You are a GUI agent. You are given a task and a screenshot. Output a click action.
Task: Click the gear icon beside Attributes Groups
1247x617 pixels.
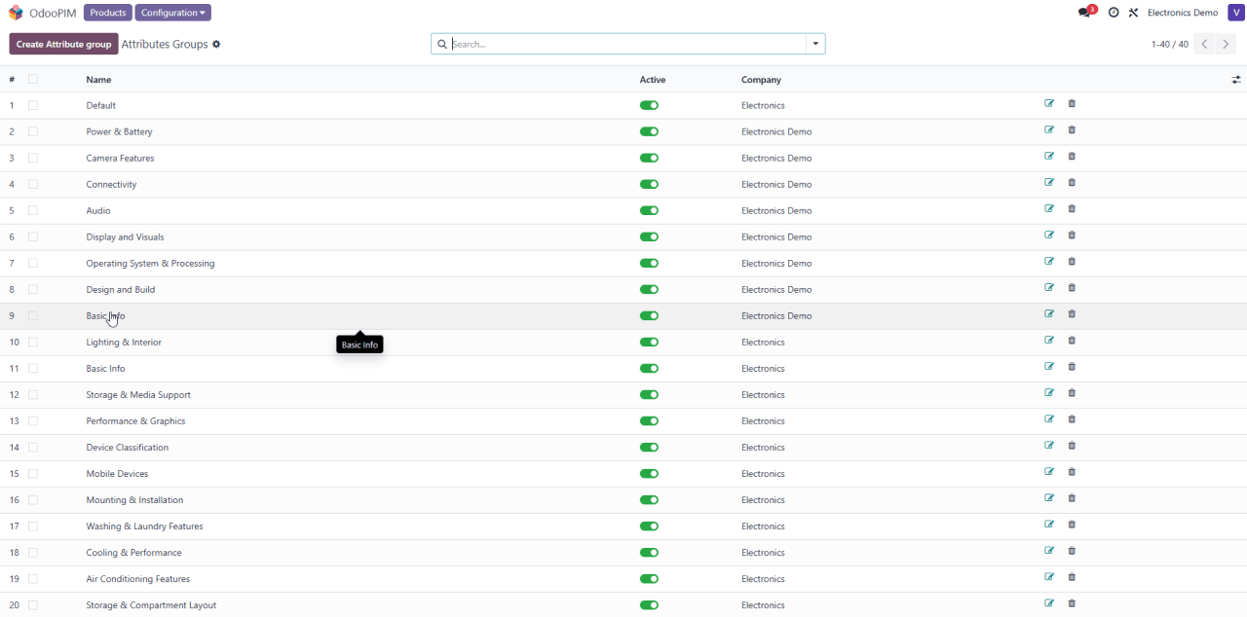click(216, 44)
